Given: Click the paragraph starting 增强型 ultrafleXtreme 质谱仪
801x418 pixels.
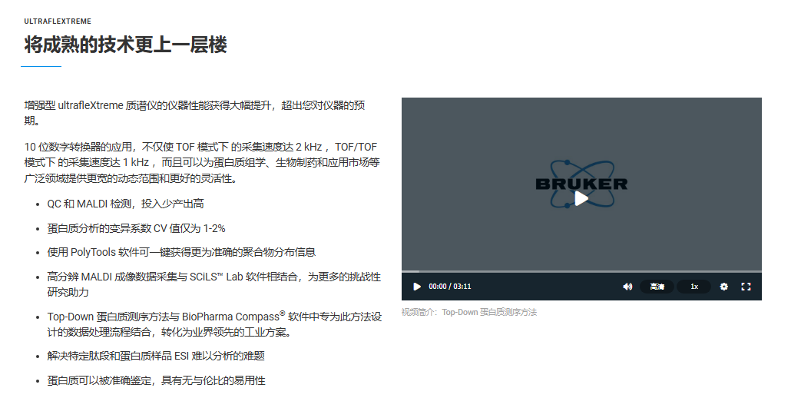Looking at the screenshot, I should [x=194, y=113].
